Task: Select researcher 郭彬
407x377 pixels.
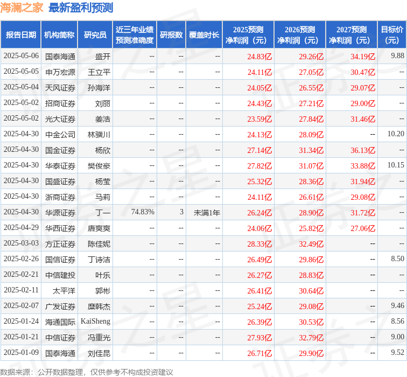Action: tap(103, 290)
